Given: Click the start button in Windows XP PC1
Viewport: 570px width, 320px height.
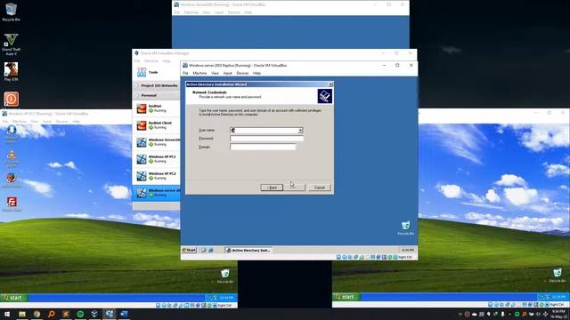Looking at the screenshot, I should 14,298.
